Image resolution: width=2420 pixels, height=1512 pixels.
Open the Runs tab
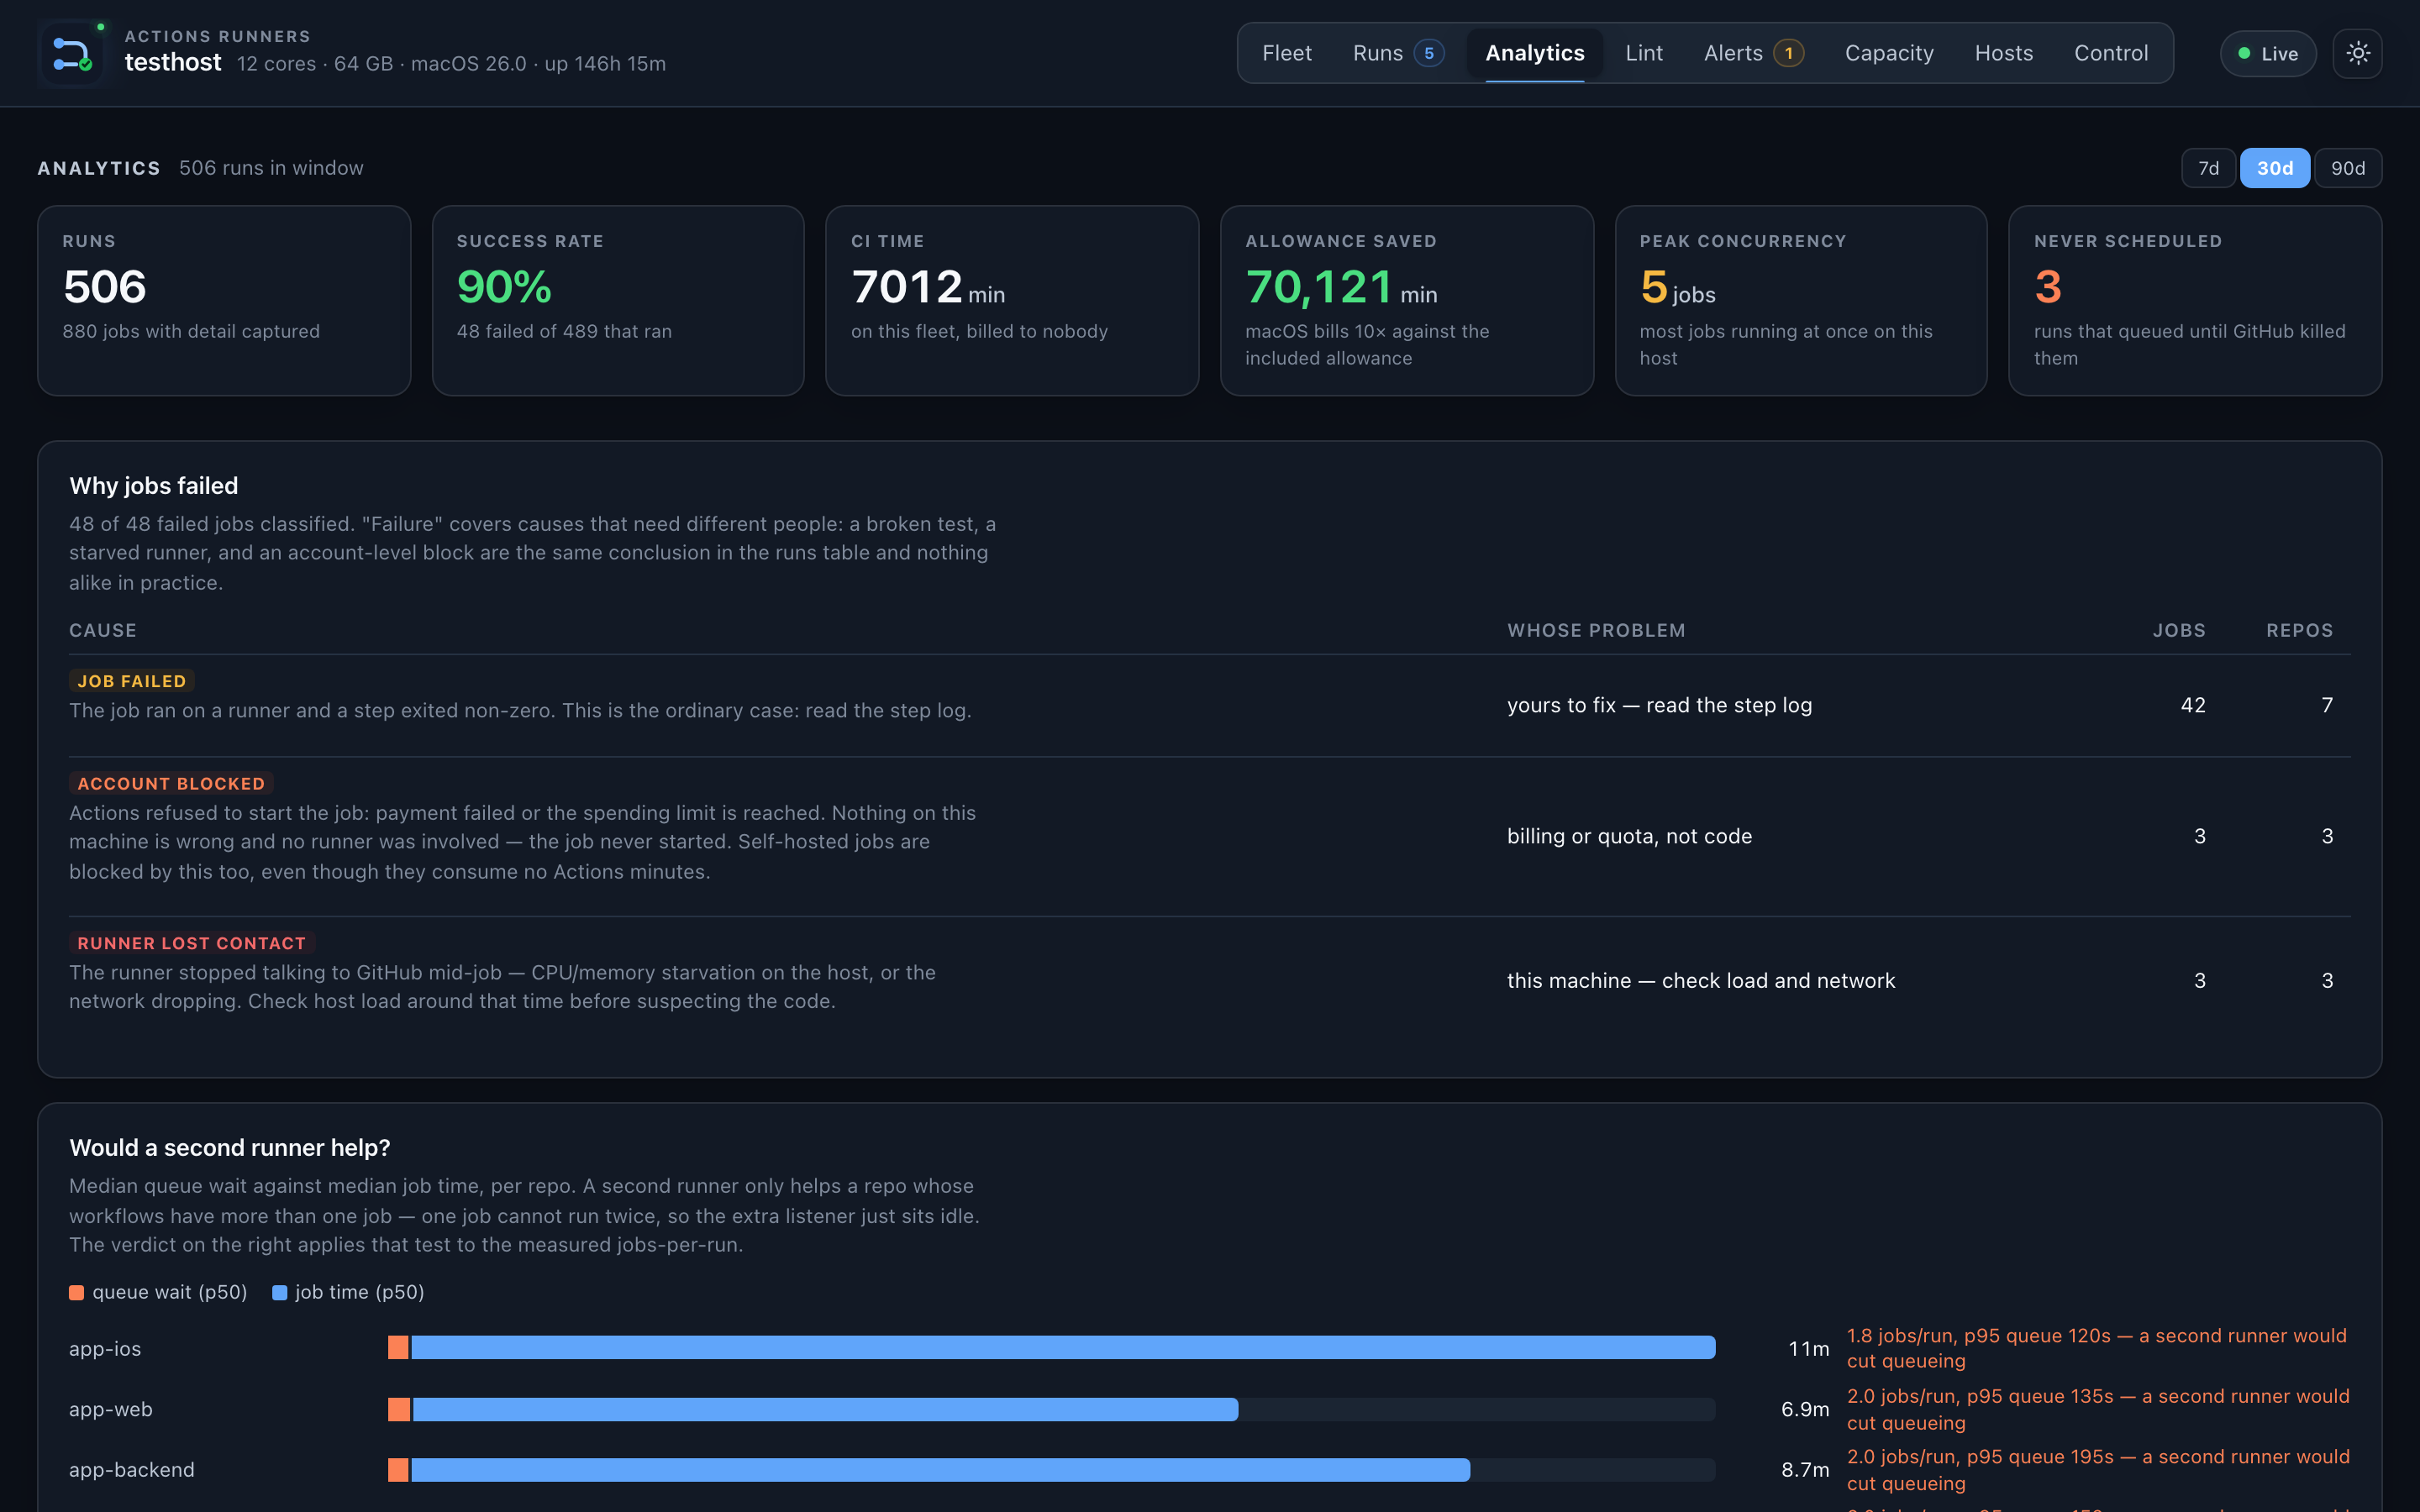1398,53
